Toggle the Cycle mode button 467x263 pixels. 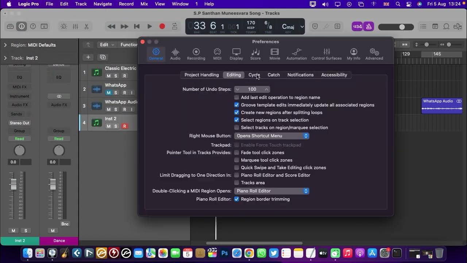175,26
